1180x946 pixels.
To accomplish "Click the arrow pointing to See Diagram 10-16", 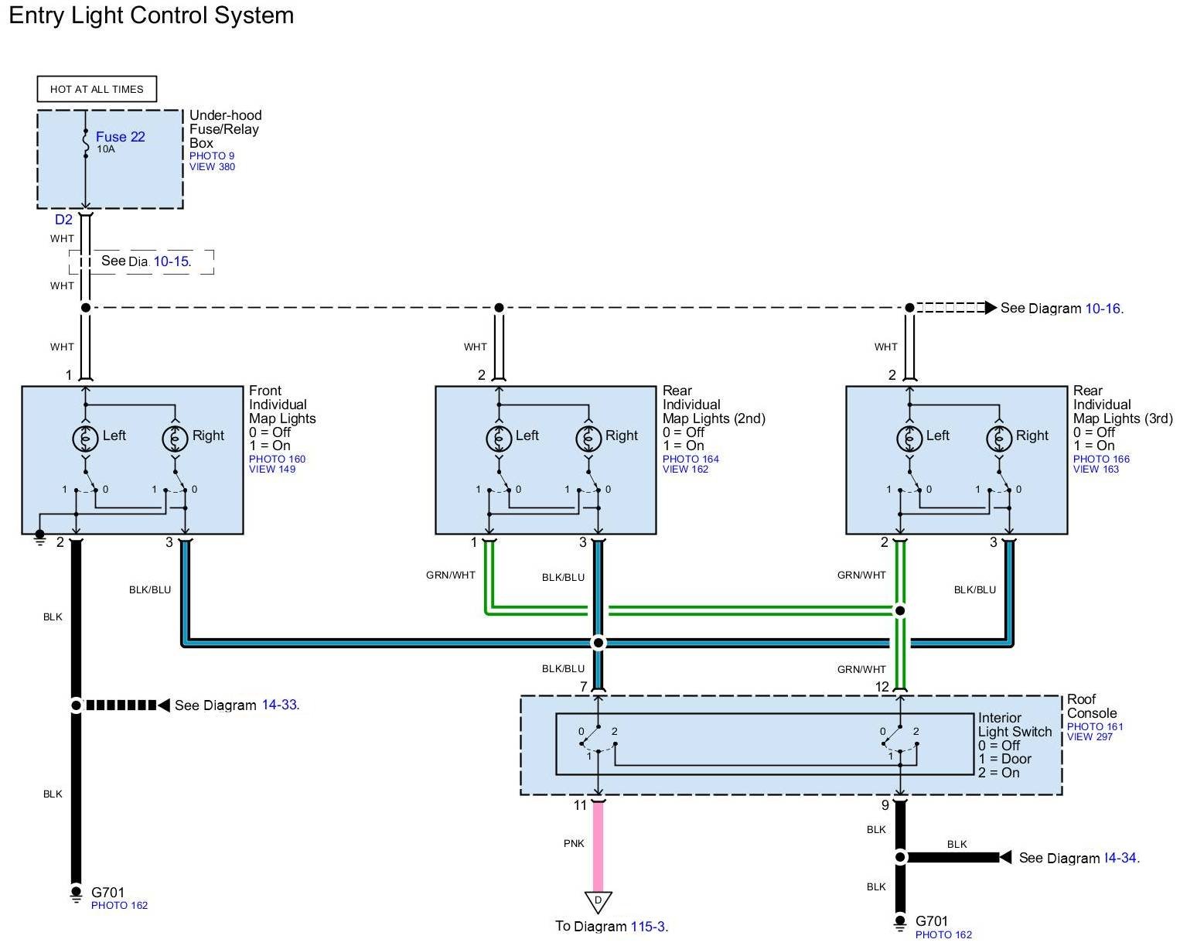I will pyautogui.click(x=990, y=308).
